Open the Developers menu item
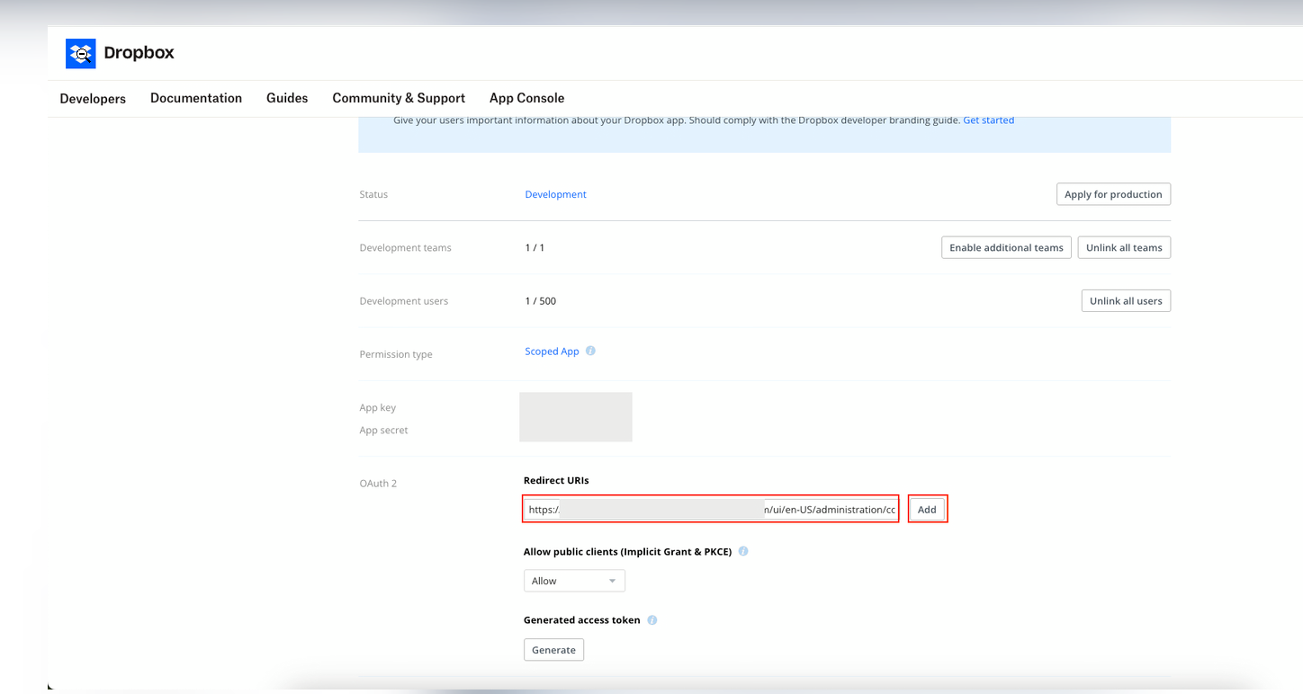The image size is (1303, 694). (x=93, y=99)
